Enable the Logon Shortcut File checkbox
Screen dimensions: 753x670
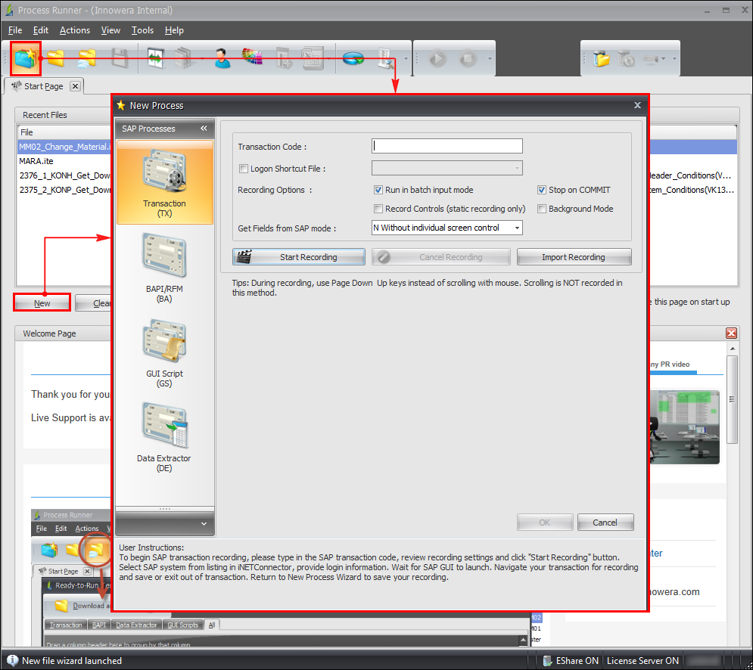(x=244, y=169)
